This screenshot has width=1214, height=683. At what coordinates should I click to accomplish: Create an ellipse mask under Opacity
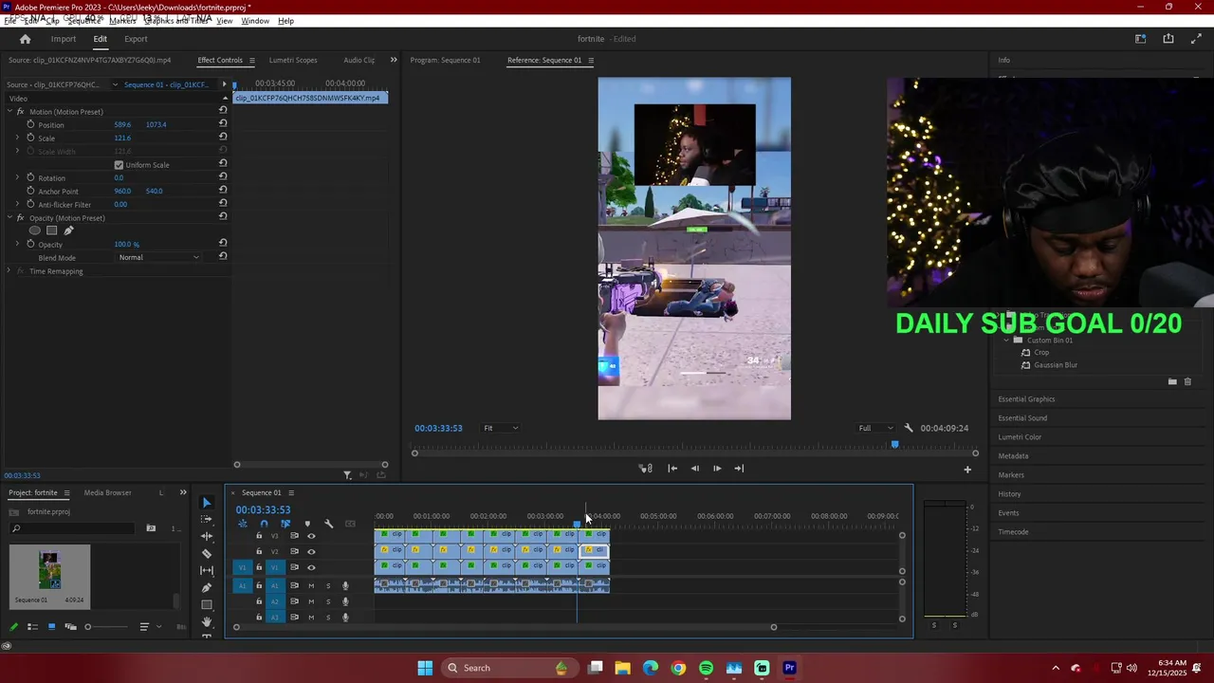(x=35, y=231)
